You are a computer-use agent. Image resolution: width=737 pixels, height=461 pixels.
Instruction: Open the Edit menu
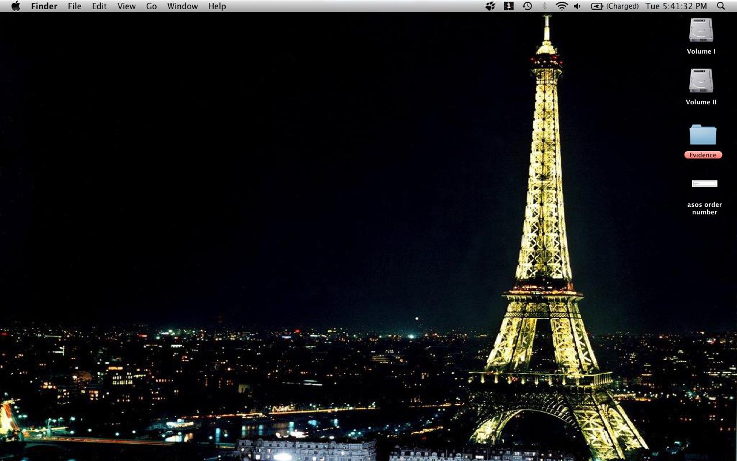tap(99, 6)
